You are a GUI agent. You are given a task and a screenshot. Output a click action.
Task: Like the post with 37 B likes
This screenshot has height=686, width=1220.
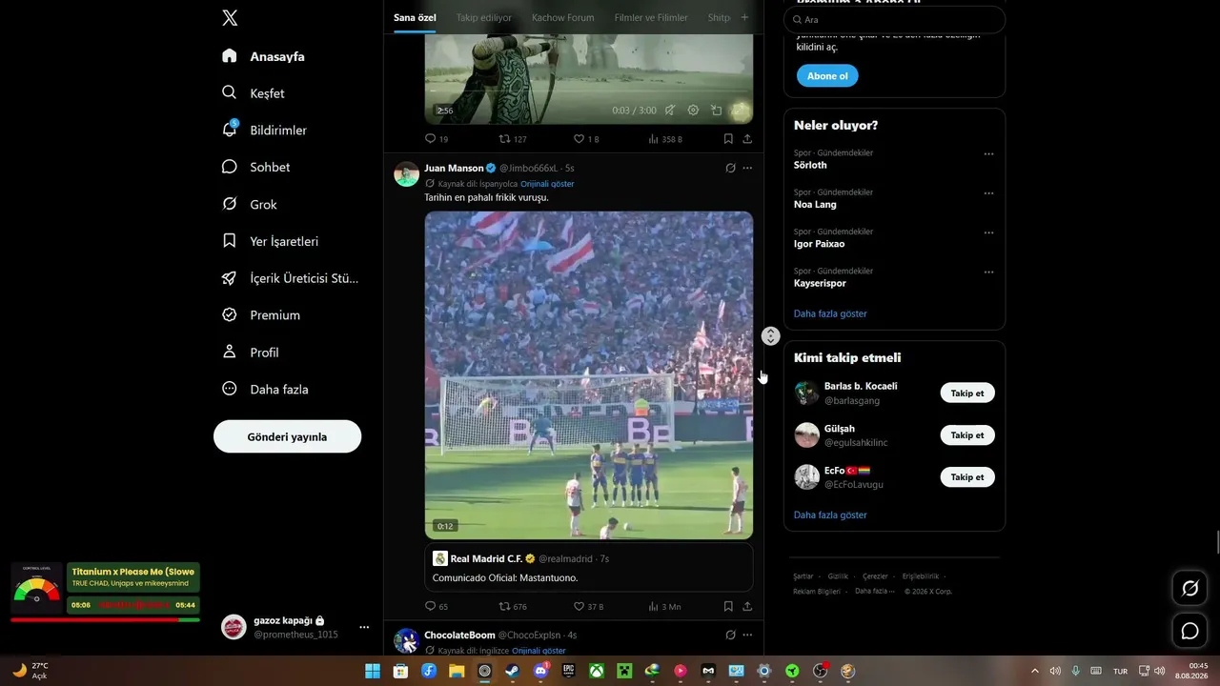tap(588, 606)
